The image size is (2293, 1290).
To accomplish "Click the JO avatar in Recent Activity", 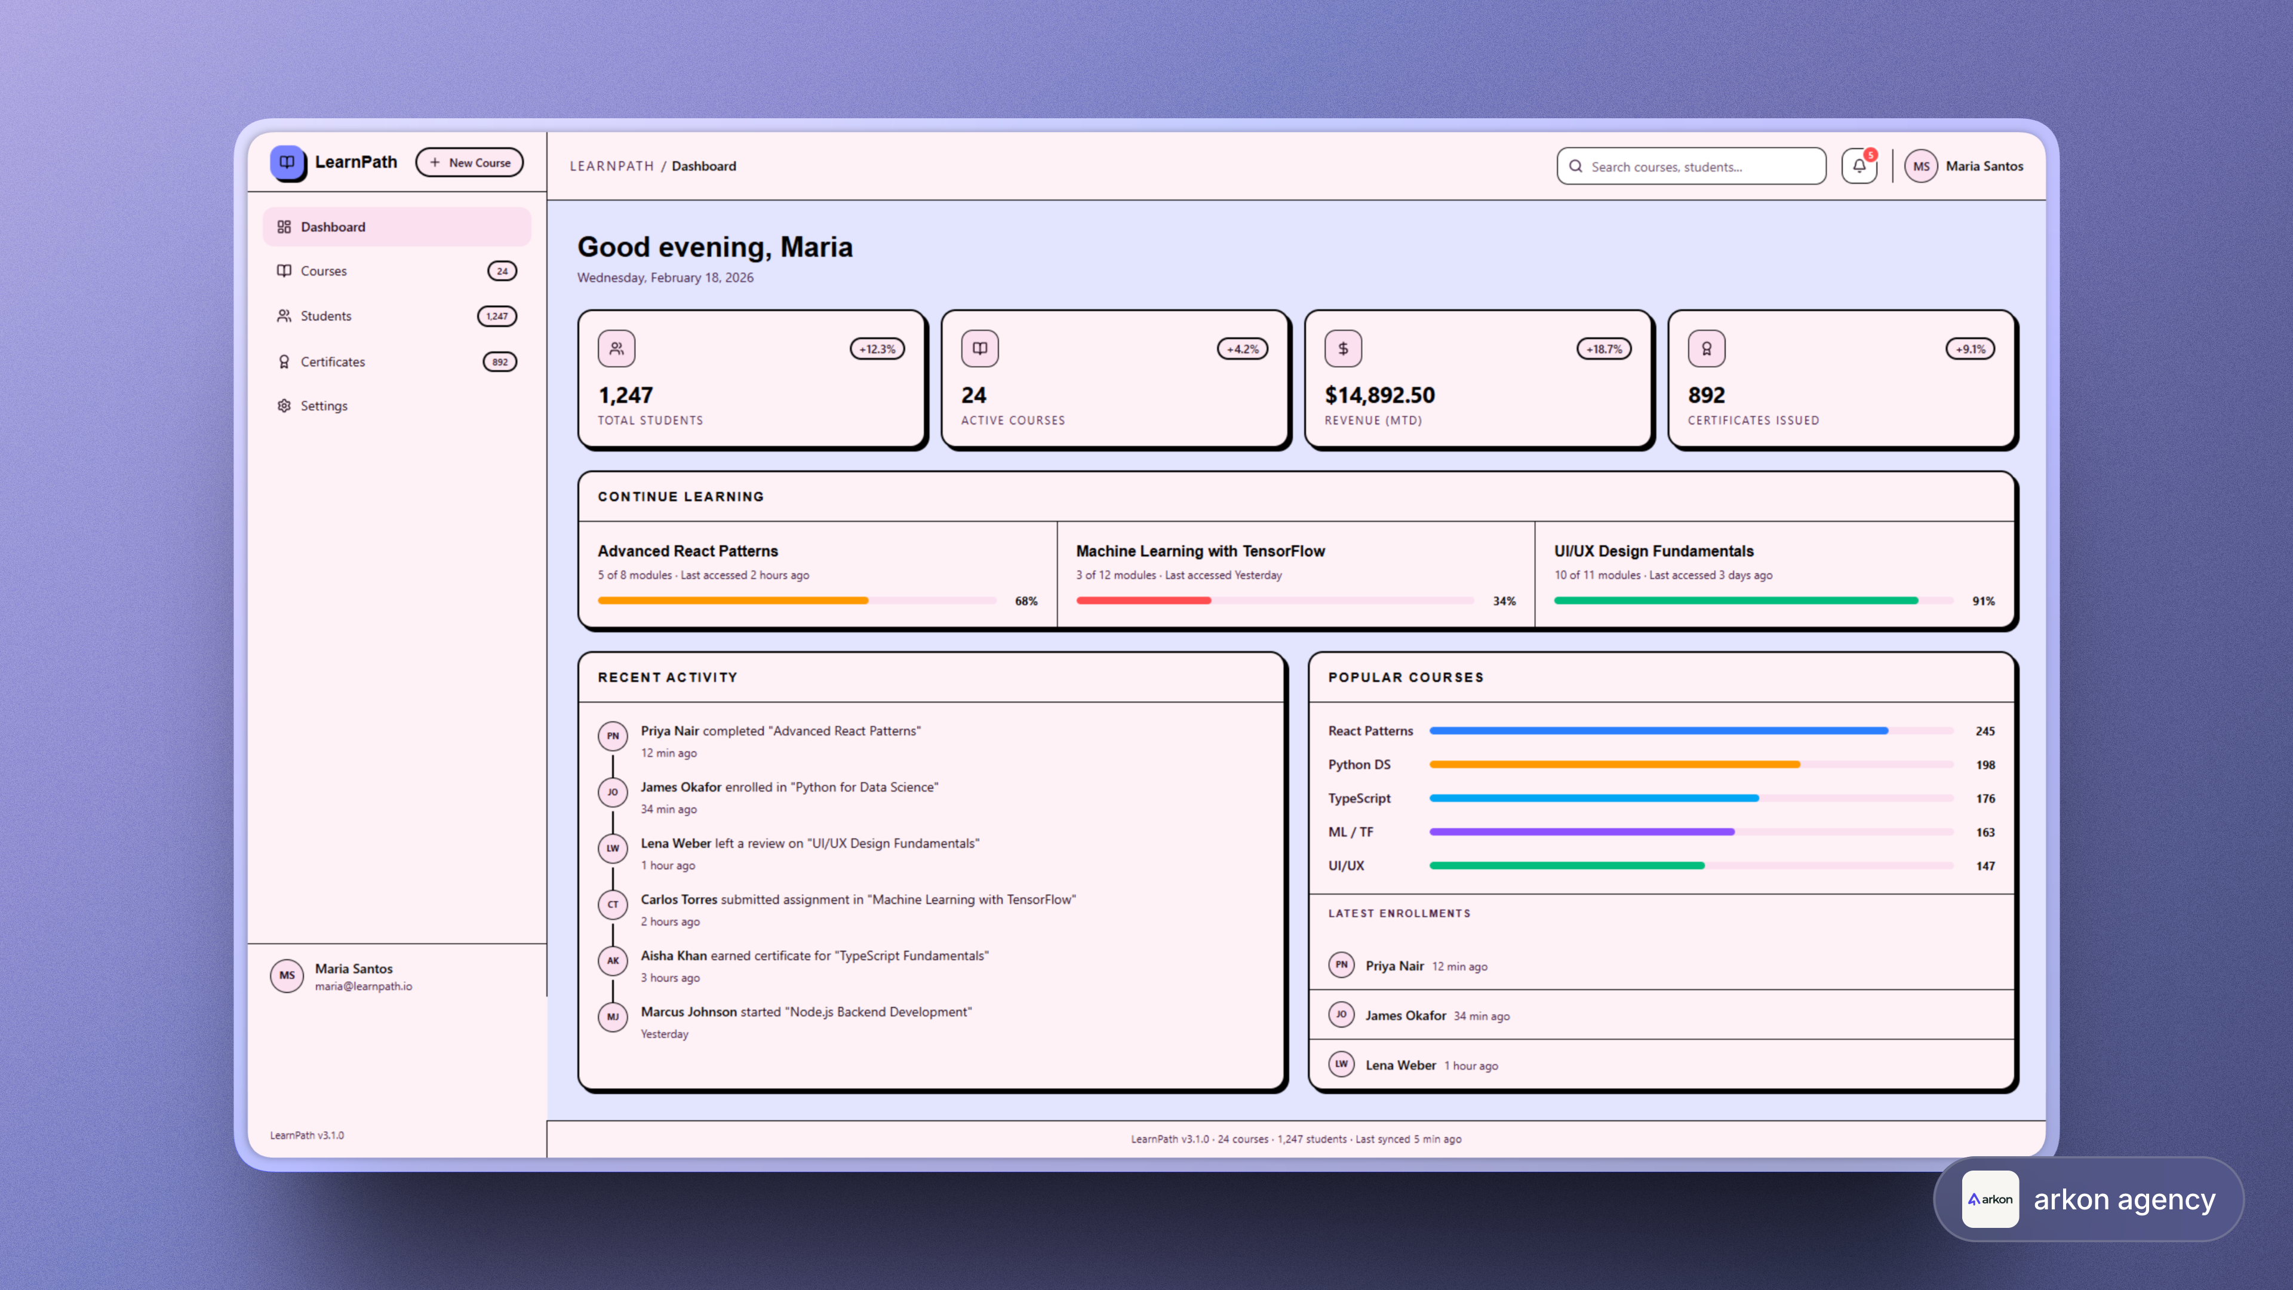I will coord(613,793).
